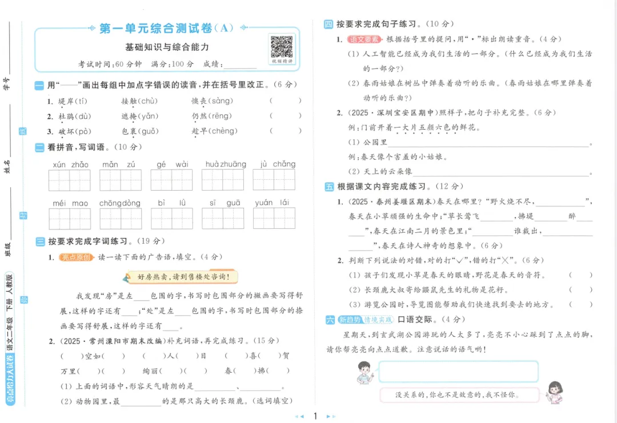This screenshot has width=617, height=423.
Task: Click the 密 marker on left margin
Action: pyautogui.click(x=23, y=300)
